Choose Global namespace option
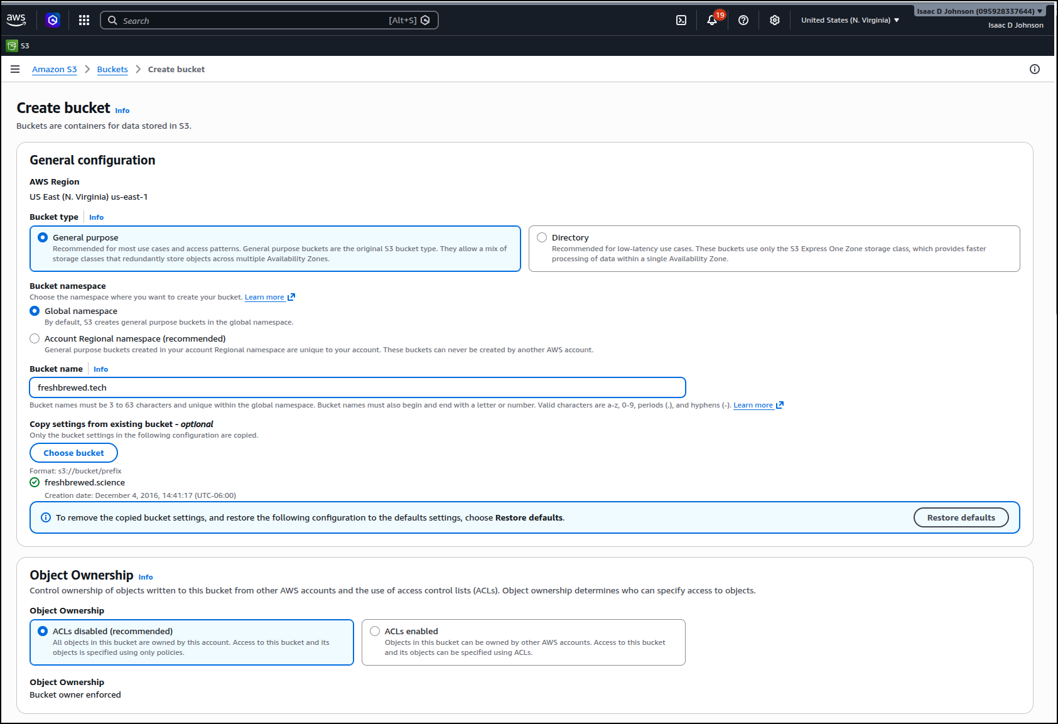 [35, 311]
